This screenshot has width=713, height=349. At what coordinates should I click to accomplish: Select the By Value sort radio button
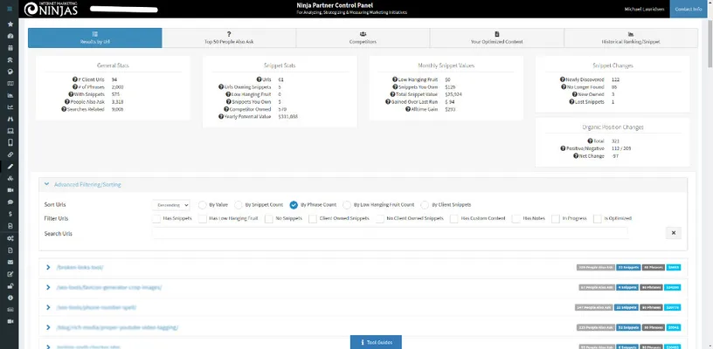pyautogui.click(x=201, y=204)
